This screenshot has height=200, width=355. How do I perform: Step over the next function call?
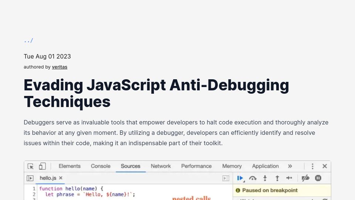click(253, 178)
